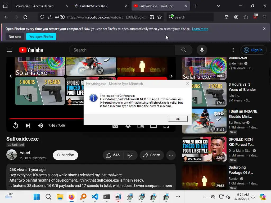This screenshot has width=271, height=203.
Task: Show previous endscreen suggestions arrow
Action: [x=11, y=76]
